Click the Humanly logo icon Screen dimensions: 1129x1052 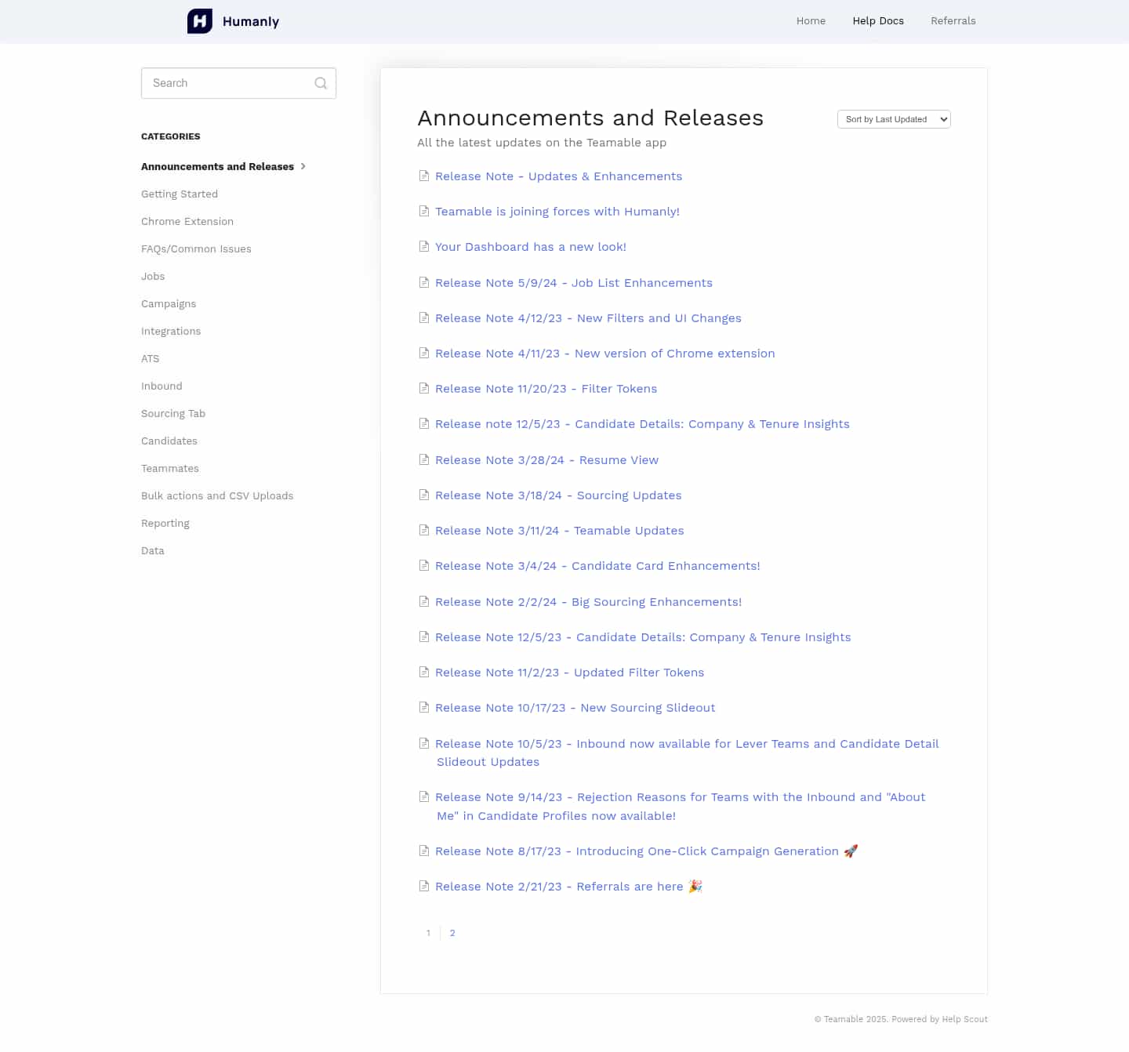200,21
